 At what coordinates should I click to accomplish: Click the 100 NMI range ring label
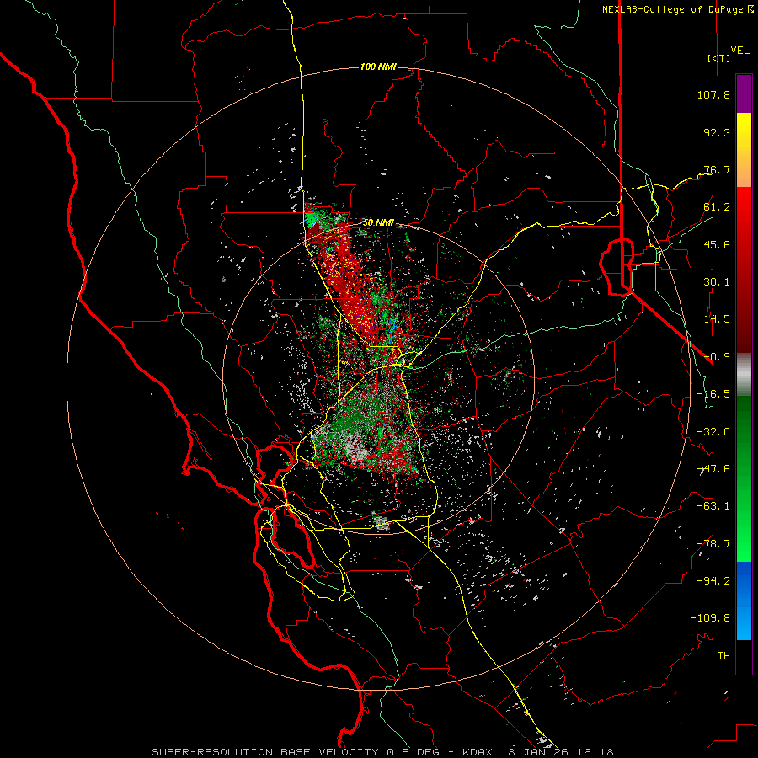378,67
